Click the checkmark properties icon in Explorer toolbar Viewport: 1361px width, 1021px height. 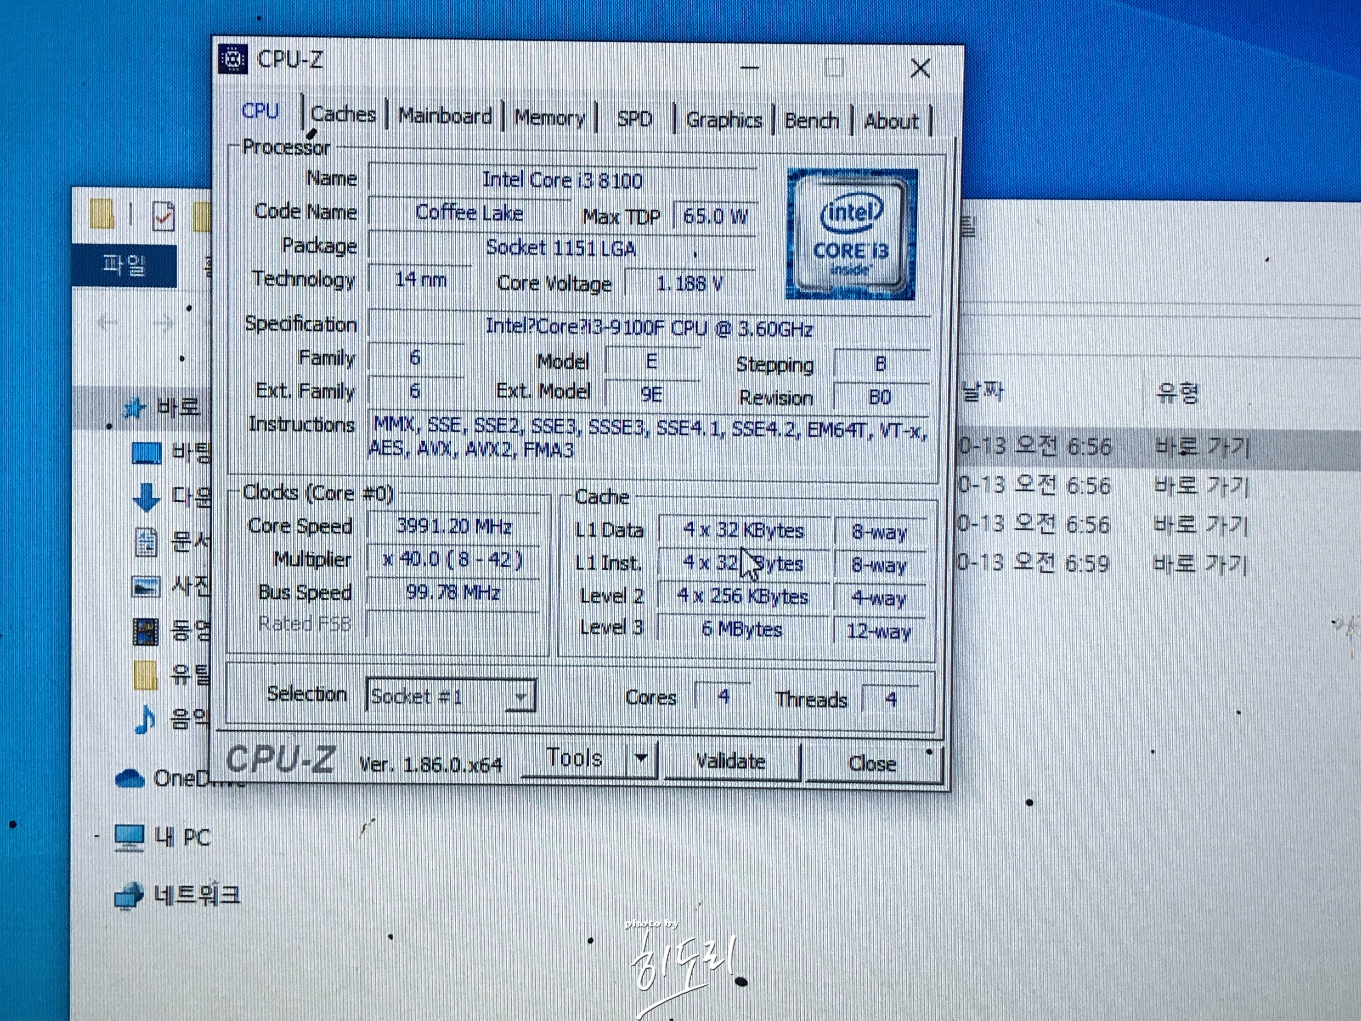pos(163,217)
